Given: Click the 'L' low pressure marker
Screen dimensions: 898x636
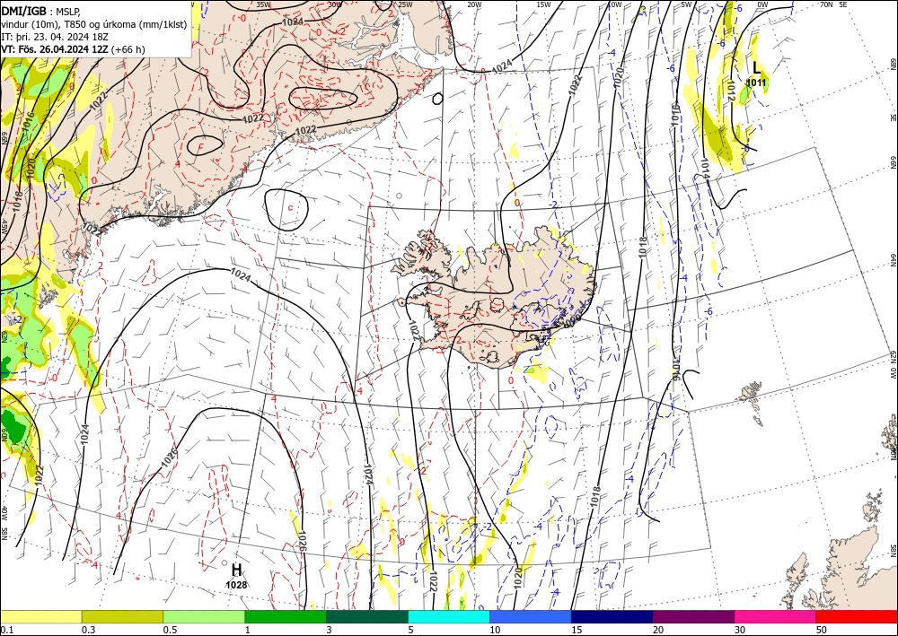Looking at the screenshot, I should (756, 67).
